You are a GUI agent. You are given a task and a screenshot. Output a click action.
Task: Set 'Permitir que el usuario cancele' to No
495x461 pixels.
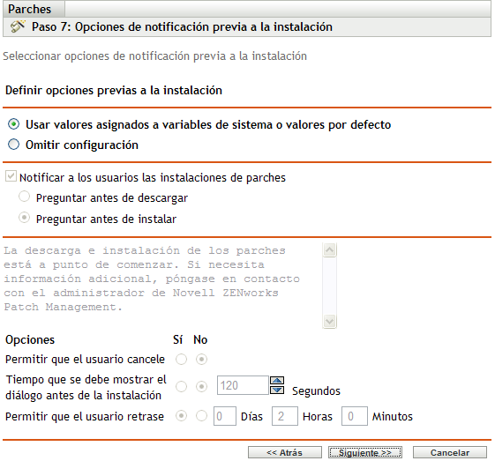tap(201, 359)
